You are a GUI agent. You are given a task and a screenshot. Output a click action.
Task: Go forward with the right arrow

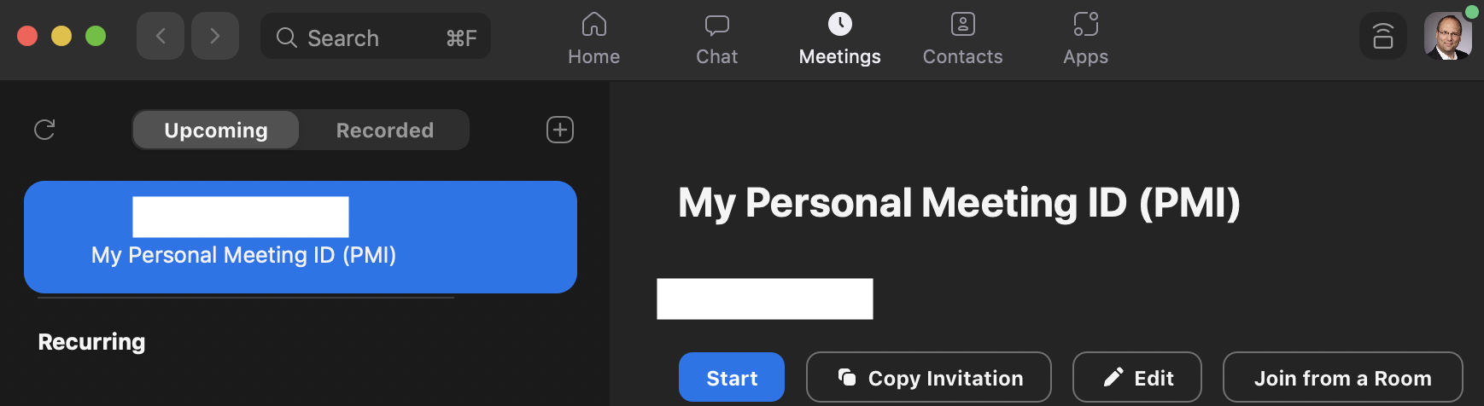point(215,36)
